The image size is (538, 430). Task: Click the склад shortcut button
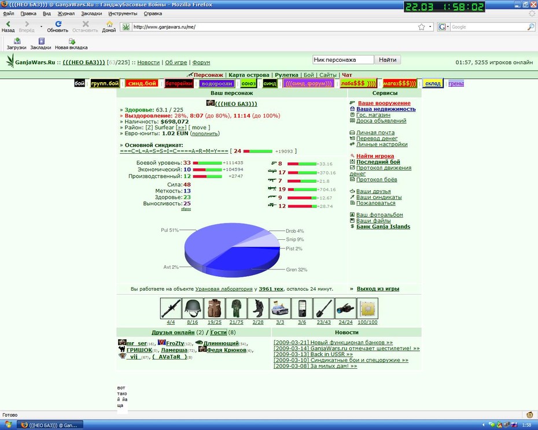(433, 83)
